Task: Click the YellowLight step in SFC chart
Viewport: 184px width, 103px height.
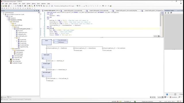Action: pos(47,74)
